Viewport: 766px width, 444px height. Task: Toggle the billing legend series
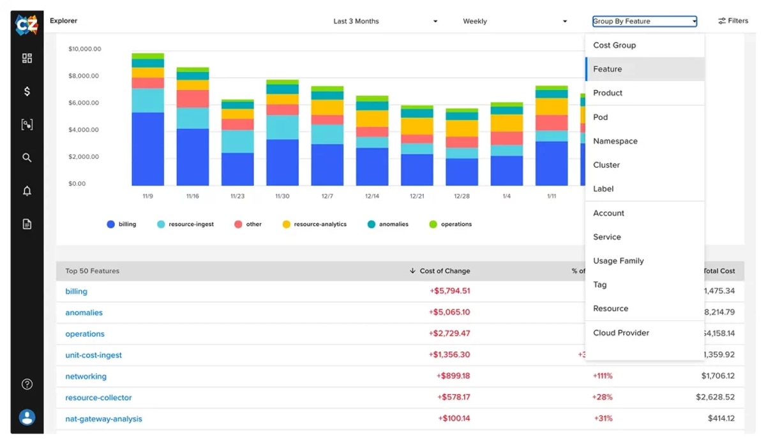tap(121, 225)
